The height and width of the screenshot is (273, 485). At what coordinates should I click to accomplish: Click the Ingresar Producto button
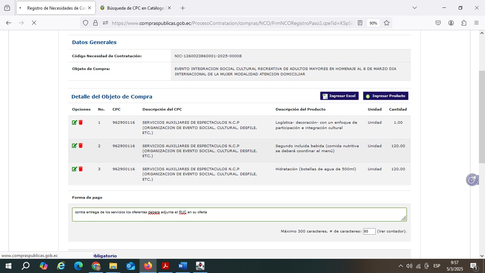click(386, 96)
